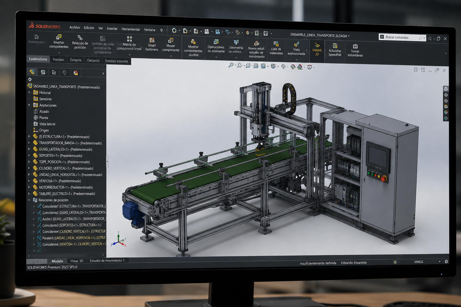Open the Insertar menu
This screenshot has width=461, height=307.
[112, 29]
